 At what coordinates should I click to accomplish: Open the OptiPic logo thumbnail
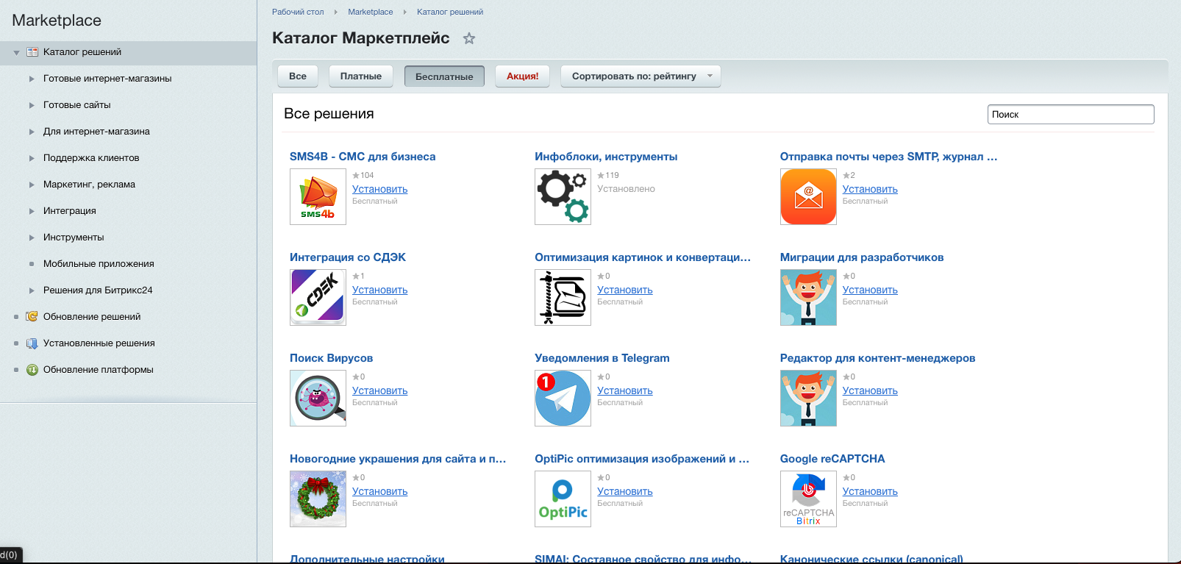click(x=563, y=499)
